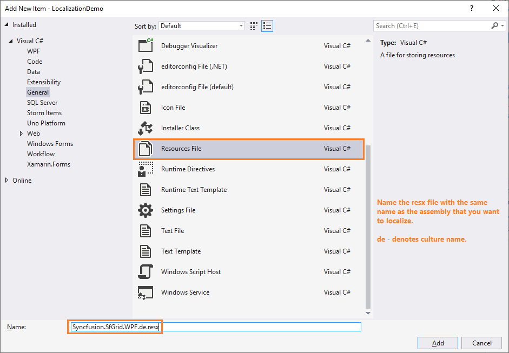The height and width of the screenshot is (353, 509).
Task: Select the Extensibility category
Action: 44,82
